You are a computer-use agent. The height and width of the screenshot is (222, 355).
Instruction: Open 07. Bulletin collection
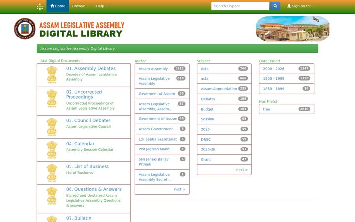(x=78, y=218)
